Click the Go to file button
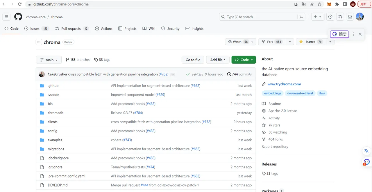Viewport: 372px width, 192px height. point(193,60)
